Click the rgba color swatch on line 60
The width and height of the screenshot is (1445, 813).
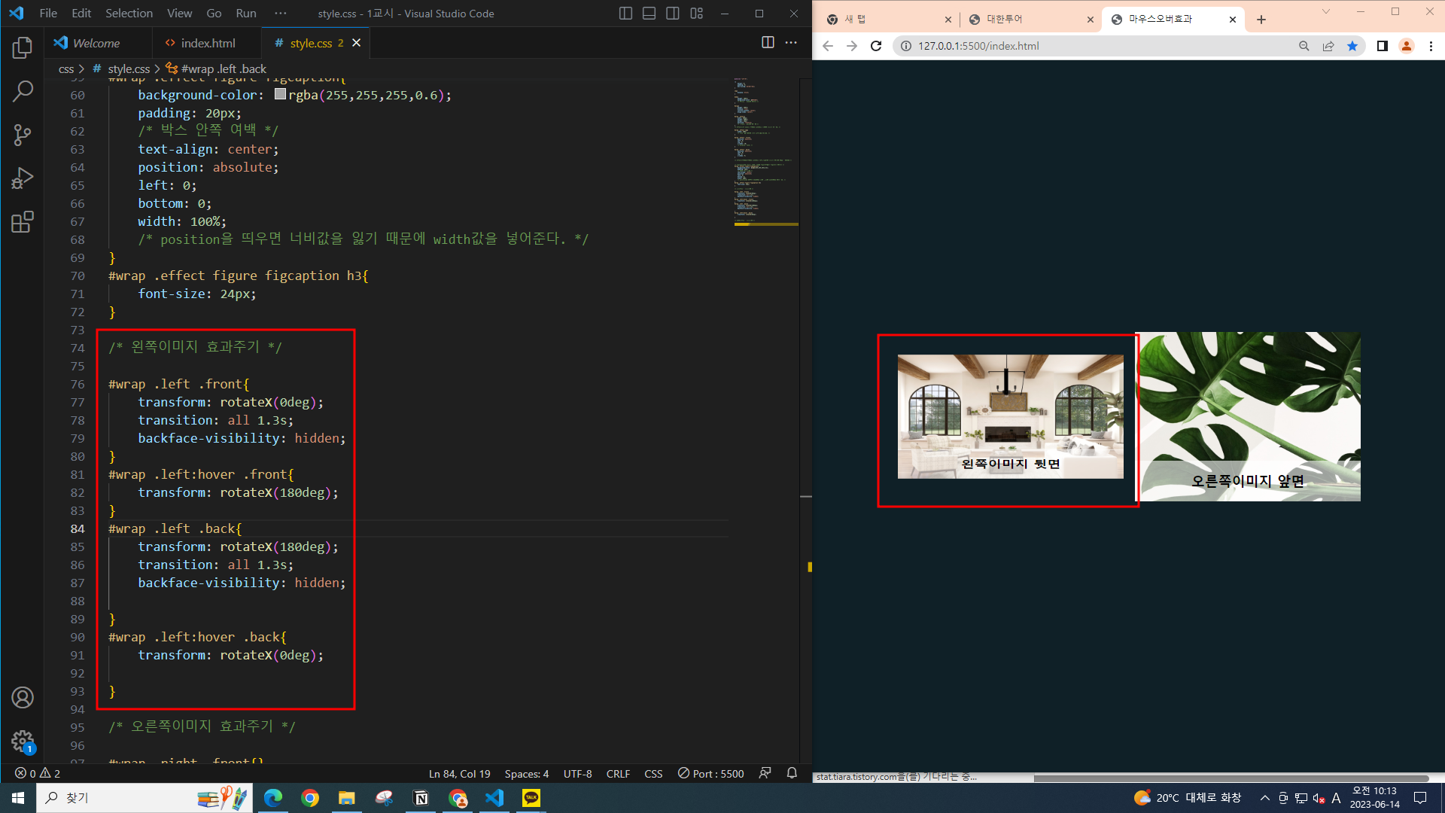280,95
